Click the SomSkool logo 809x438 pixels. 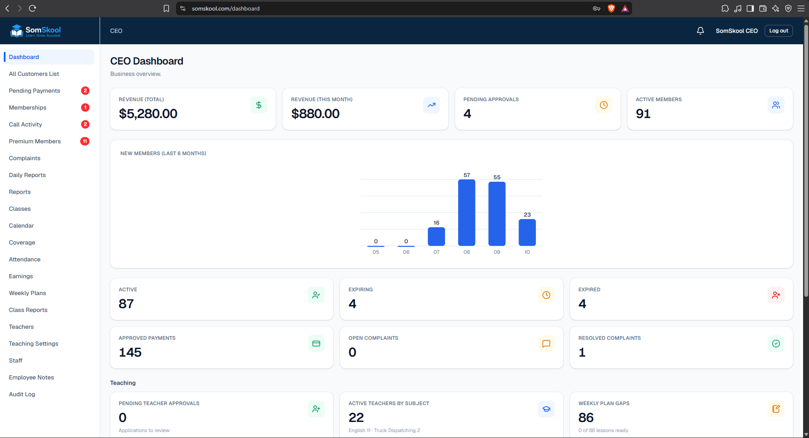[36, 31]
